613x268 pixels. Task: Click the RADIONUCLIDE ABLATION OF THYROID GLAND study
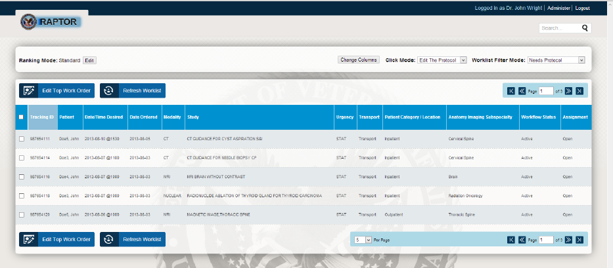click(x=254, y=196)
